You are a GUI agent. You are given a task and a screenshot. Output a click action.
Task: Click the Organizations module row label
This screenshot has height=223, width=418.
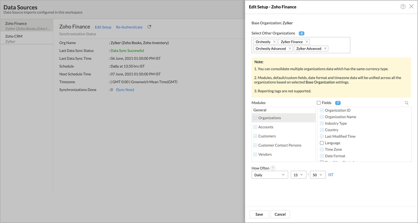269,118
